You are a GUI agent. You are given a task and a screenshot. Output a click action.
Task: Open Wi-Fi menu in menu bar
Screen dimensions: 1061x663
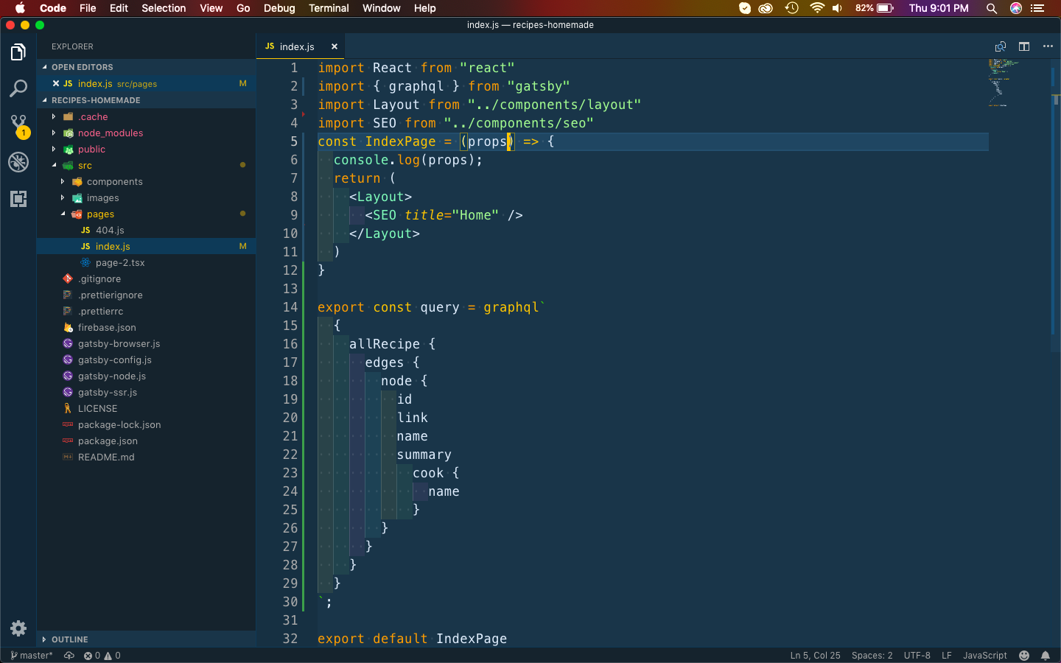(x=816, y=8)
